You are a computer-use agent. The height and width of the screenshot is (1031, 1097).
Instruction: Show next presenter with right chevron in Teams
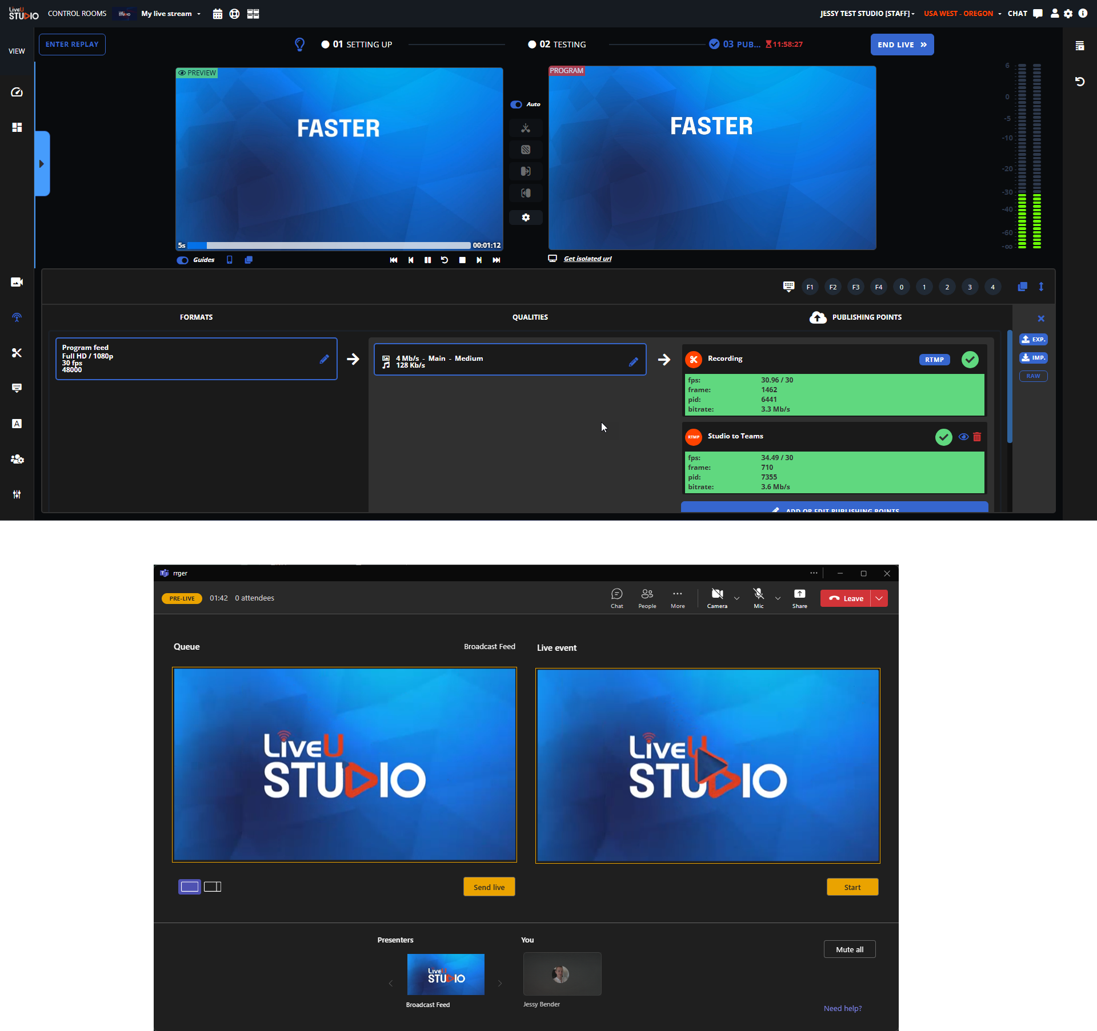[499, 983]
